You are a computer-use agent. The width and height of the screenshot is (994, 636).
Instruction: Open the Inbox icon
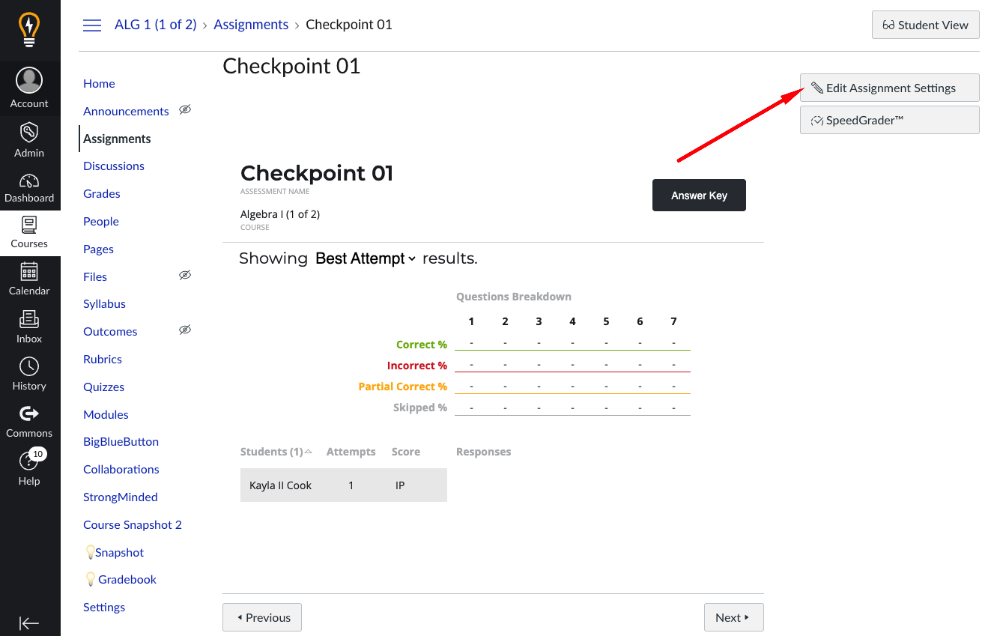(x=29, y=327)
